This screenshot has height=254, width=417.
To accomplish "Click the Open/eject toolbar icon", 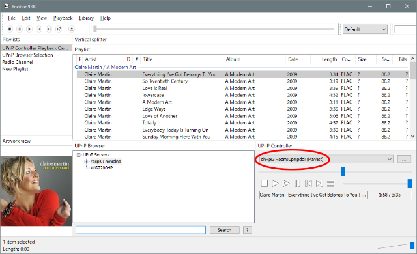I will (x=72, y=29).
